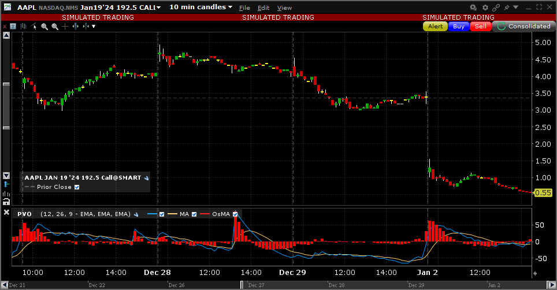Click the AAPL JAN 19 '24 192.5 Call@SMART legend
Viewport: 557px width, 290px height.
pos(83,178)
